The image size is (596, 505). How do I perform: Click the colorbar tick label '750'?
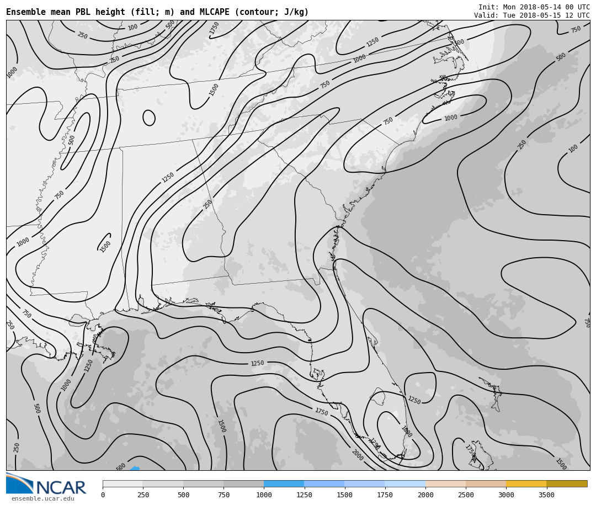click(223, 495)
